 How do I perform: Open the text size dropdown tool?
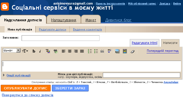point(25,51)
